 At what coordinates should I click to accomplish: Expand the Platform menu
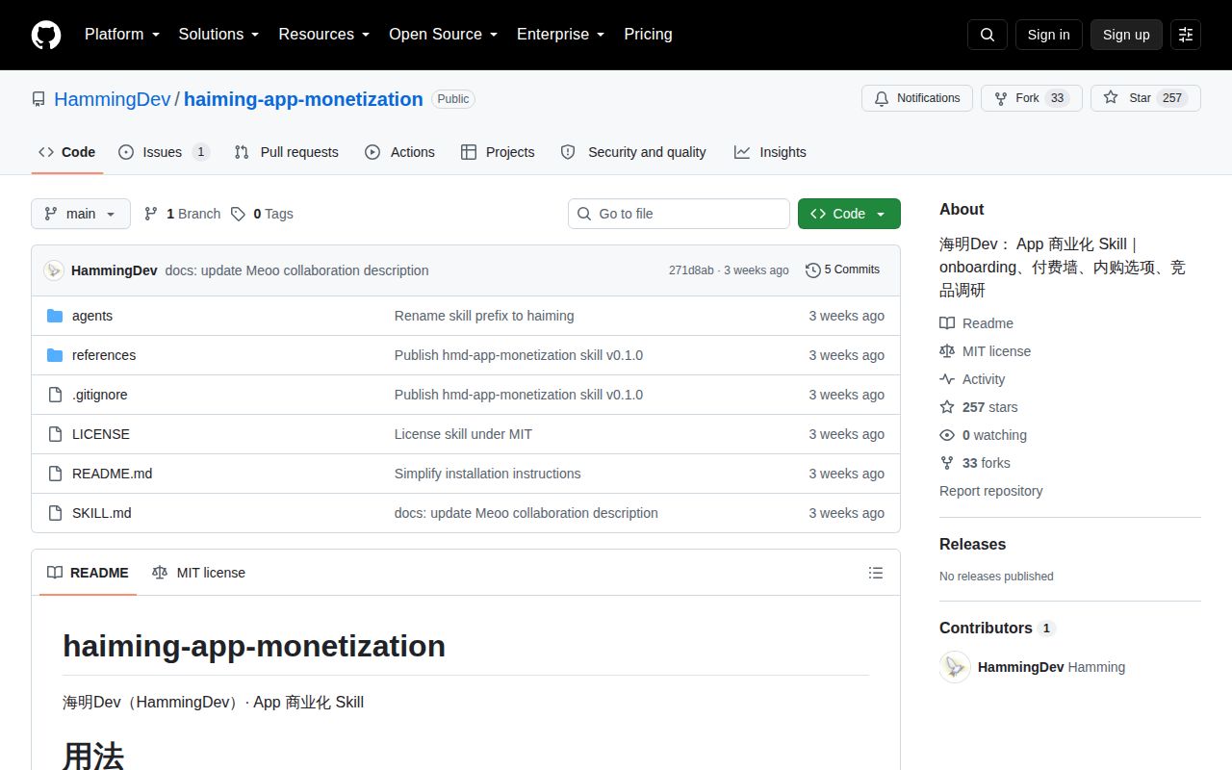121,35
